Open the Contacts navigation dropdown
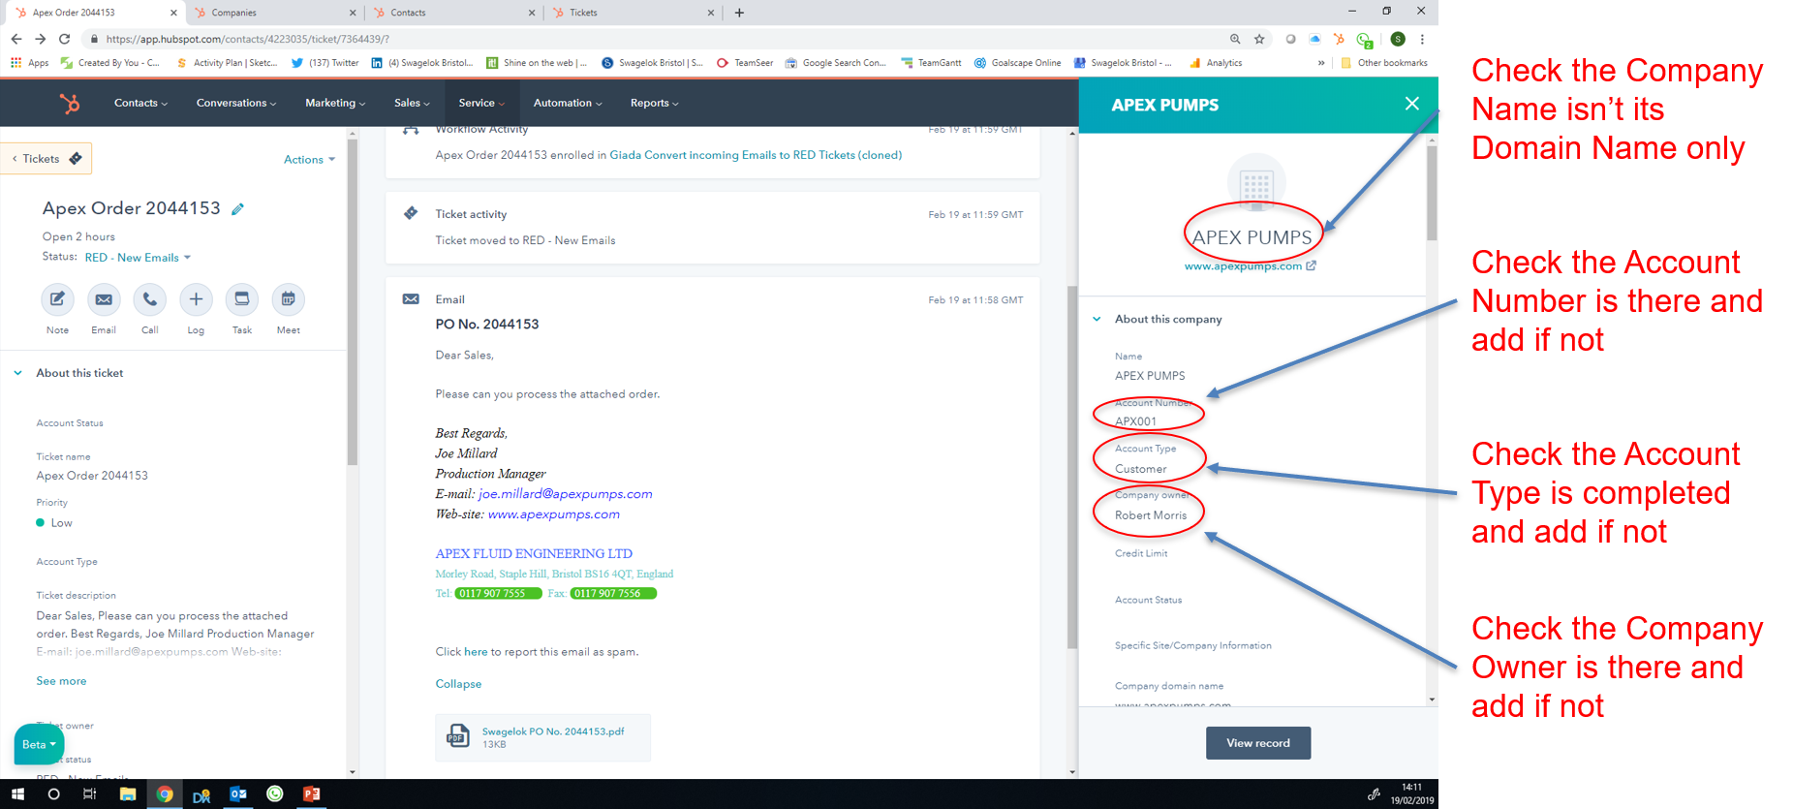 point(140,103)
